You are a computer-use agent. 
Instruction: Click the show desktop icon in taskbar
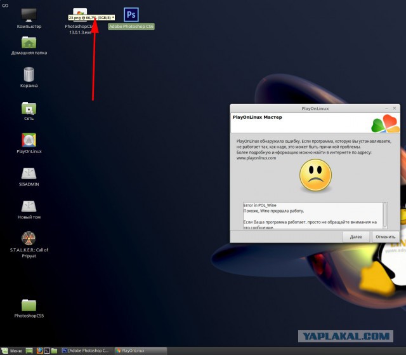(x=29, y=351)
